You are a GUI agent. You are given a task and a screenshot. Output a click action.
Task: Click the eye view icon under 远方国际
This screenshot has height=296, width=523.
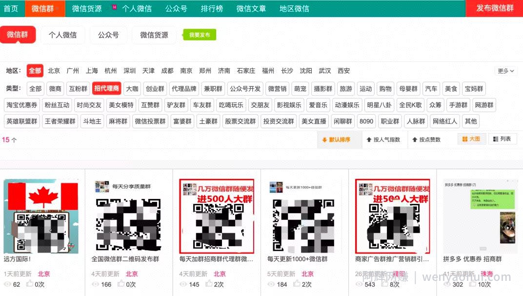tap(7, 284)
